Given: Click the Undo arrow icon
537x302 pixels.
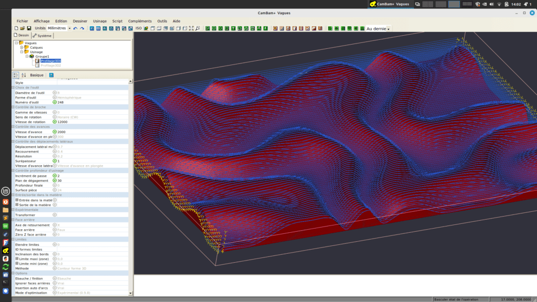Looking at the screenshot, I should (76, 28).
